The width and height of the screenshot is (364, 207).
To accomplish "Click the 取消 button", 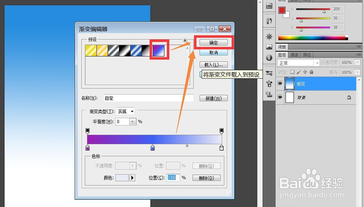I will click(x=214, y=52).
